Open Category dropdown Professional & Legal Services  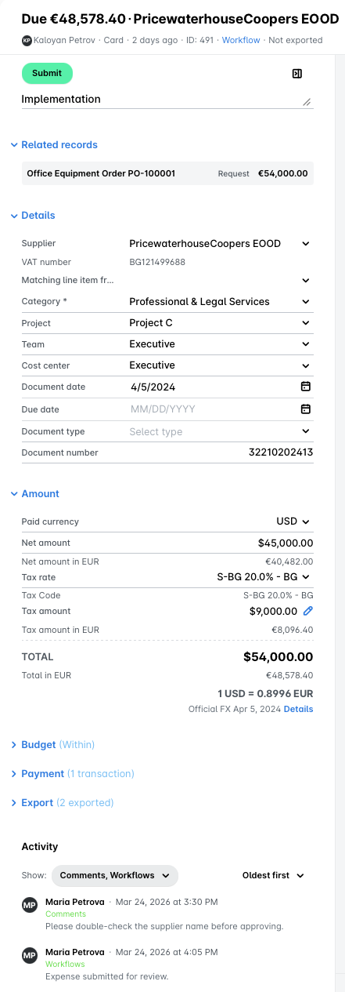click(x=220, y=302)
